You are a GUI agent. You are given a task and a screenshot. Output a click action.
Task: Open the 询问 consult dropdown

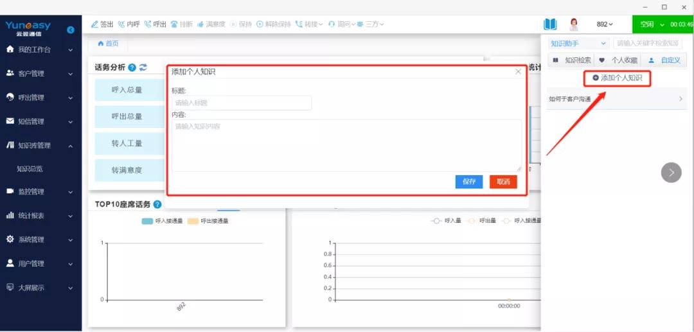pos(342,24)
